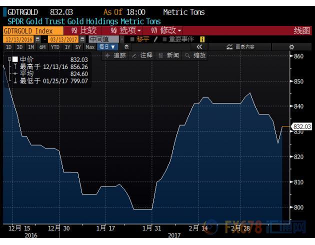Edit the end date field 03/13/2017
Screen dimensions: 315x245
click(x=63, y=39)
